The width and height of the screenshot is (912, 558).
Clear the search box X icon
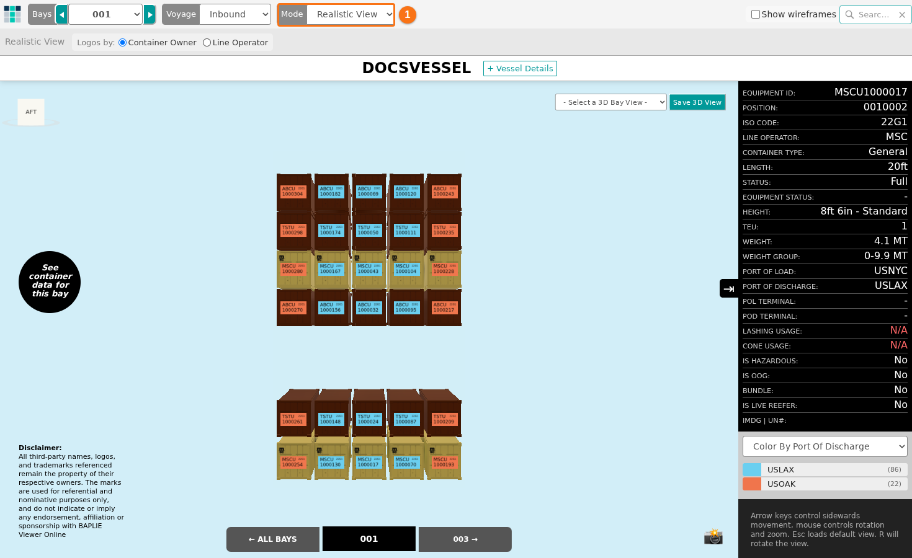(902, 15)
